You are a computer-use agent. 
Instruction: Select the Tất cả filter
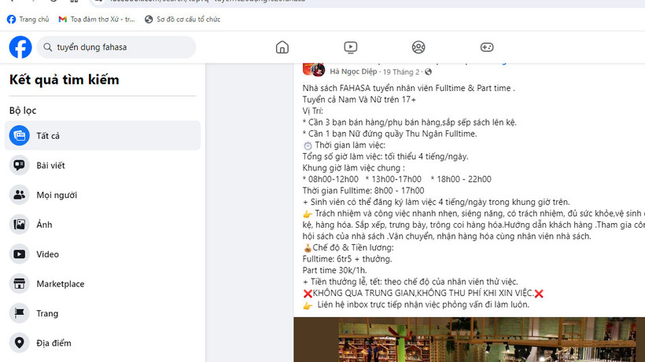point(102,135)
